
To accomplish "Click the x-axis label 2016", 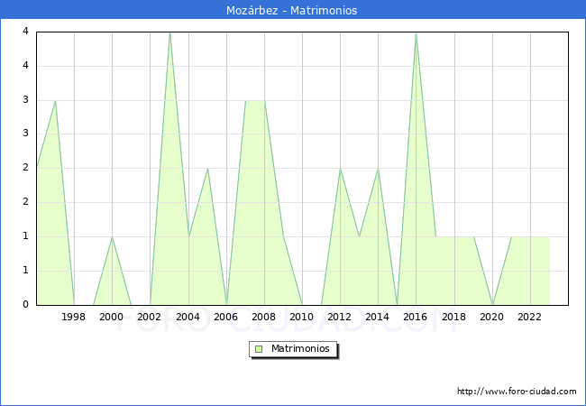I will (x=416, y=317).
